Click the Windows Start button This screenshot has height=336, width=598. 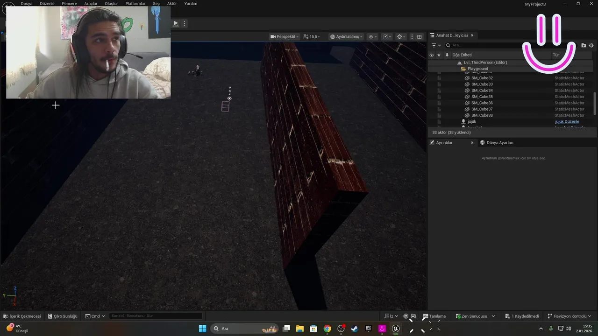point(202,329)
